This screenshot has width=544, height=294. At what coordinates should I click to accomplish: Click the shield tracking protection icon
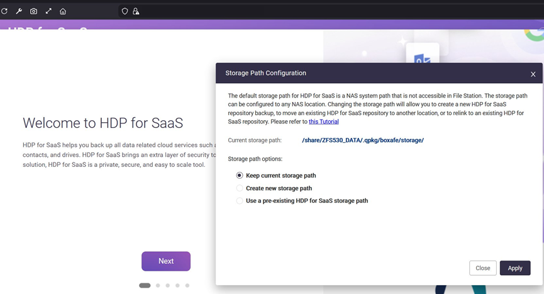tap(125, 11)
